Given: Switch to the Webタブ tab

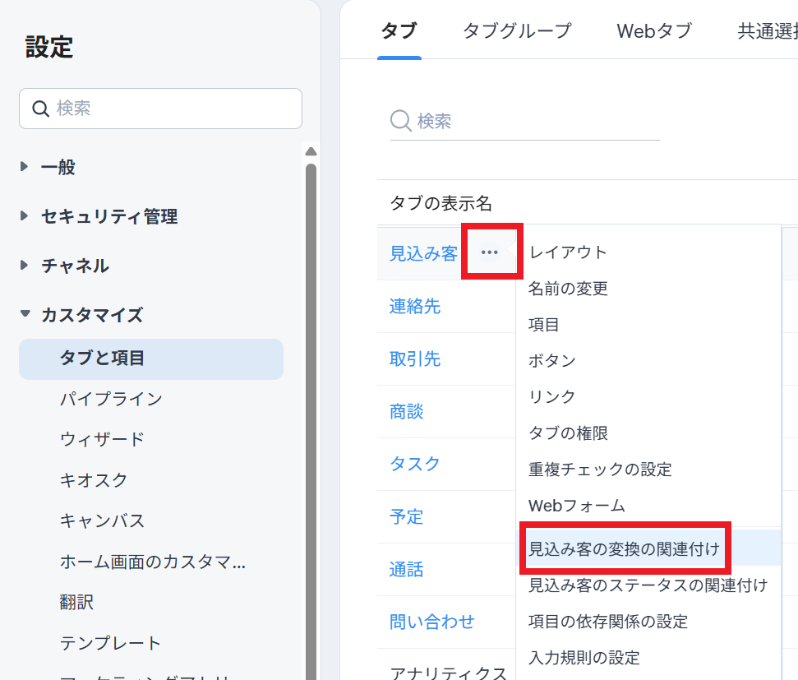Looking at the screenshot, I should tap(654, 31).
